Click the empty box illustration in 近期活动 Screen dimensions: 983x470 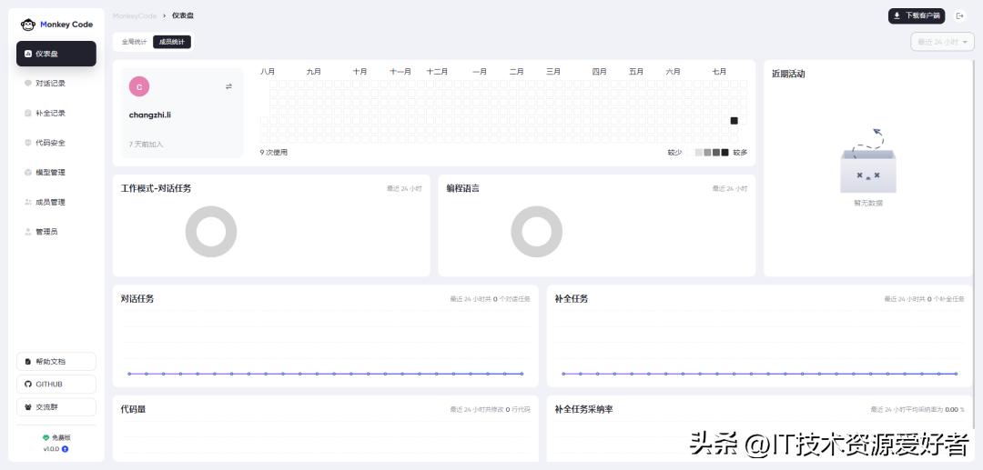click(868, 162)
